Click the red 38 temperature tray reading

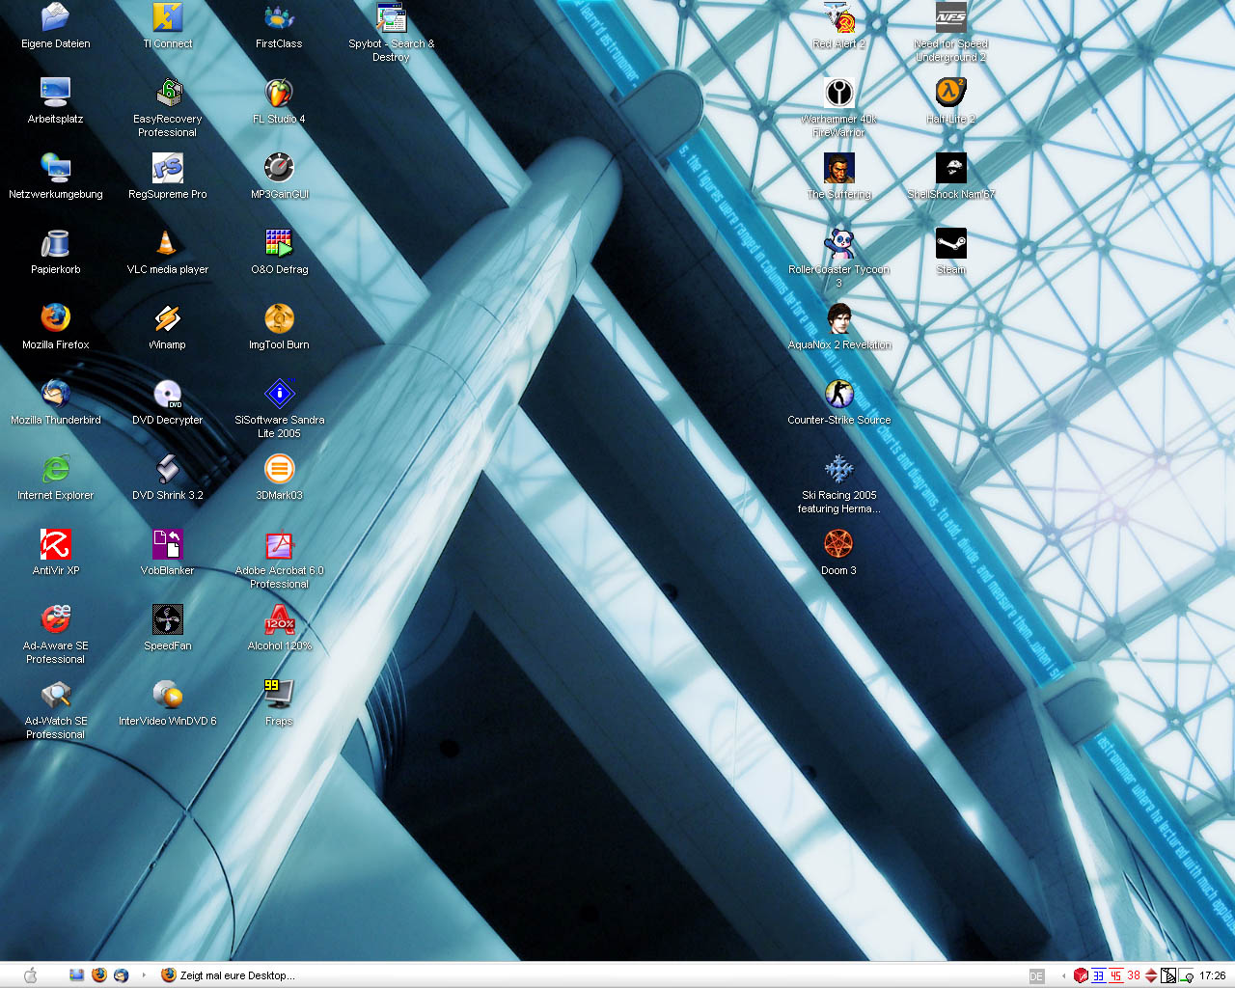(x=1134, y=975)
